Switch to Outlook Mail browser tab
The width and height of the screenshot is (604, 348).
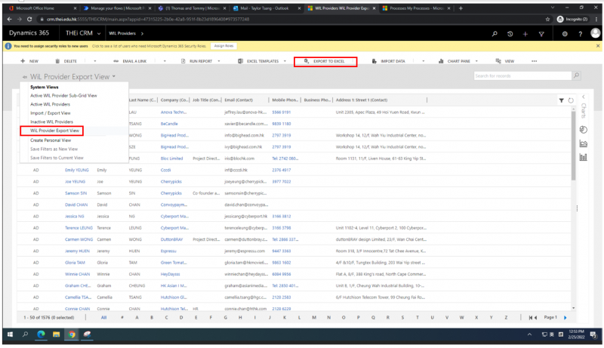(x=267, y=8)
